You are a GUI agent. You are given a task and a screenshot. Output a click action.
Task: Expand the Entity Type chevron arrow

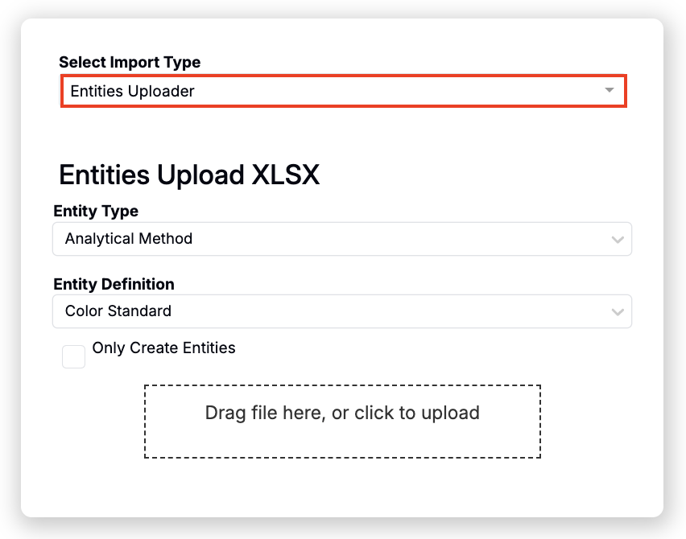(618, 240)
